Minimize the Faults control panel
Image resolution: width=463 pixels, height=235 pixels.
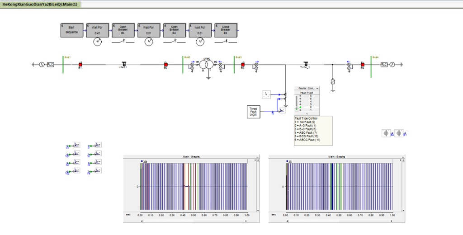(317, 88)
